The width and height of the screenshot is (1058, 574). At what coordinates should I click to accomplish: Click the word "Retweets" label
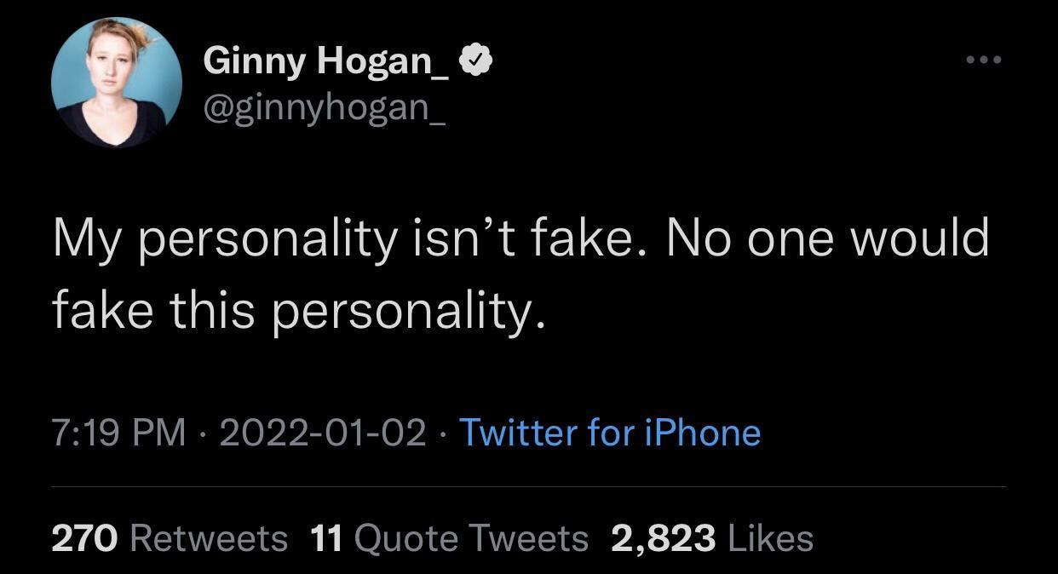(x=210, y=538)
